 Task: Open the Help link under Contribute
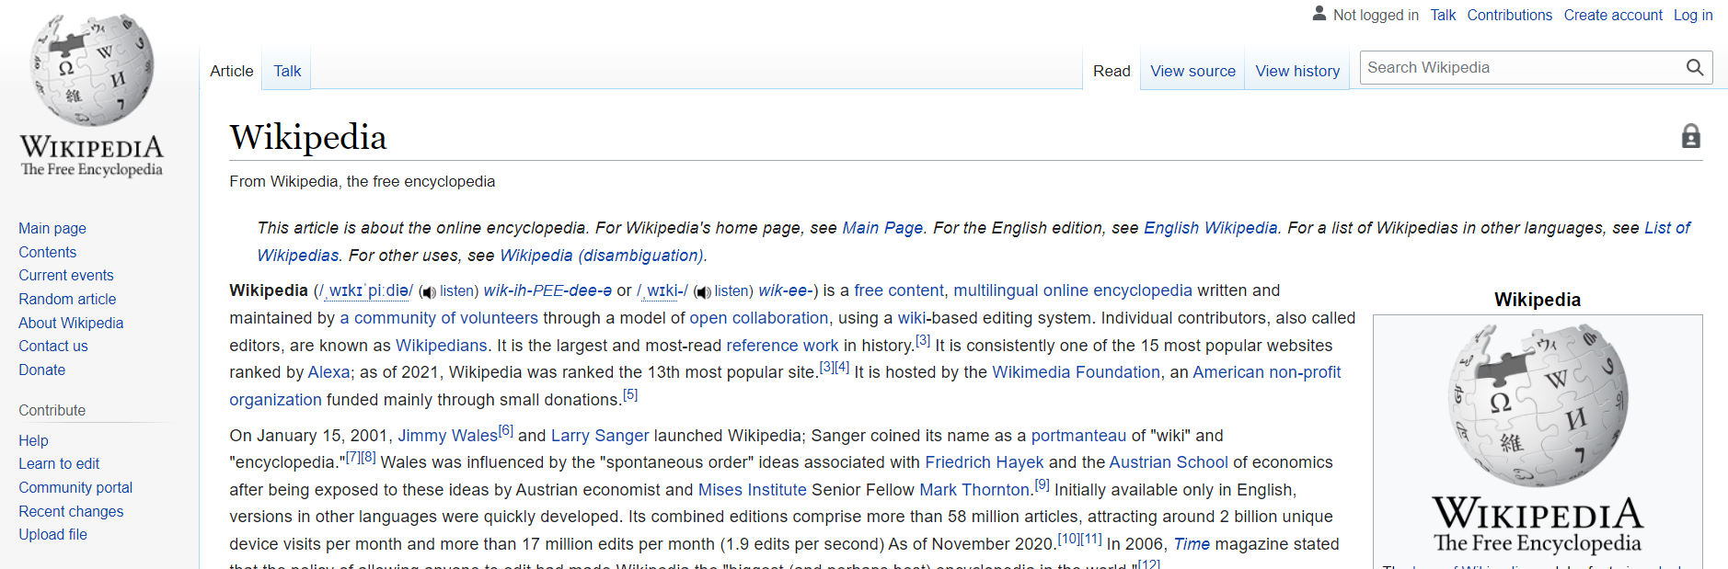tap(33, 440)
